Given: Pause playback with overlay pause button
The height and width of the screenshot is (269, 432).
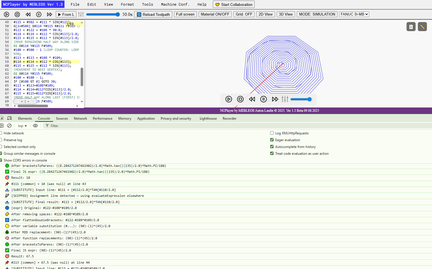Looking at the screenshot, I should [263, 99].
